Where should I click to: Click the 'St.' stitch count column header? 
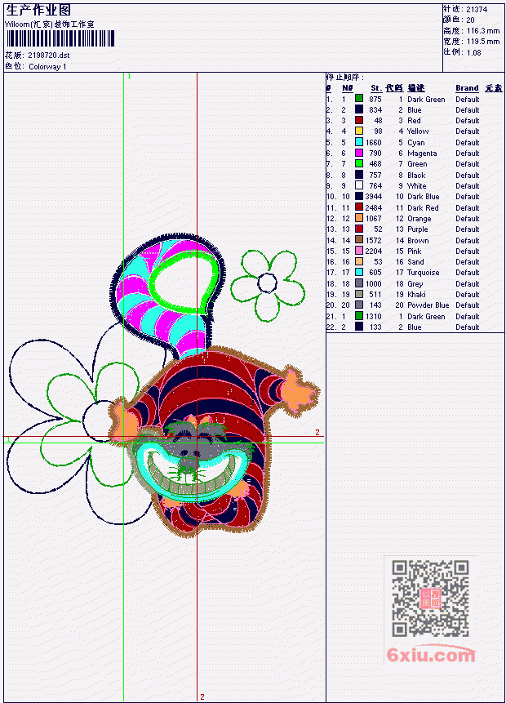(x=376, y=88)
